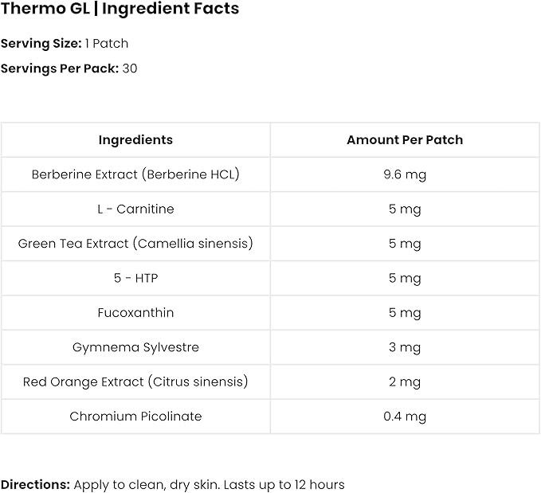The height and width of the screenshot is (493, 541).
Task: Click the Directions label text
Action: pyautogui.click(x=35, y=484)
